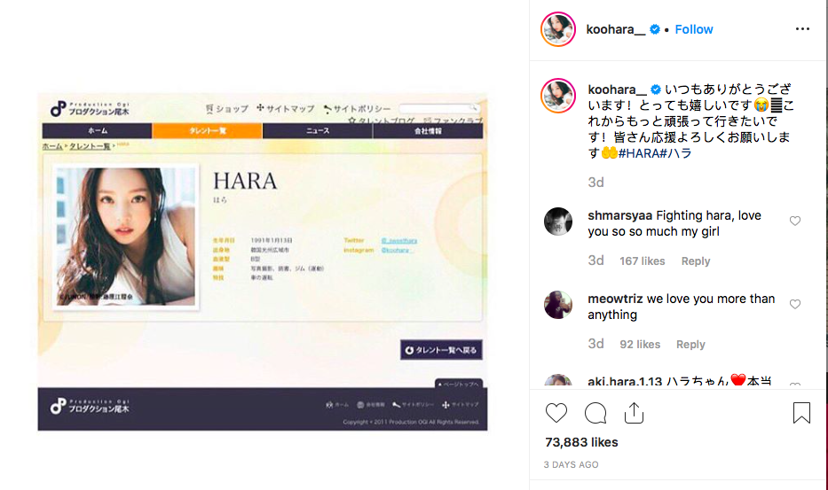Open the 3 DAYS AGO timestamp link
The height and width of the screenshot is (490, 828).
tap(571, 464)
